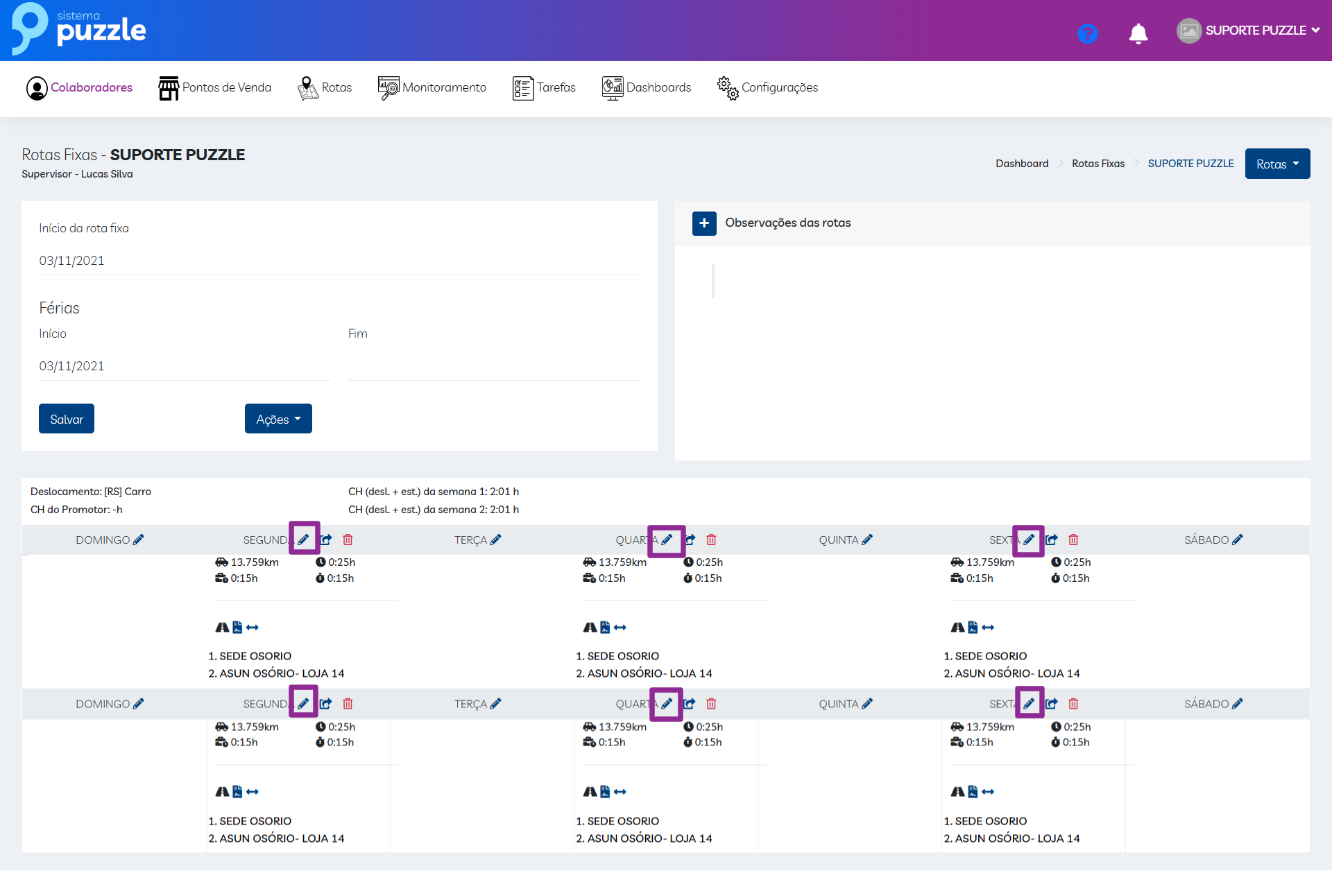
Task: Open the notifications bell
Action: pyautogui.click(x=1138, y=33)
